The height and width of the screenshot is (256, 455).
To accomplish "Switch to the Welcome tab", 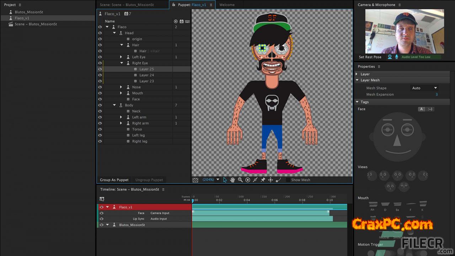I will [227, 5].
